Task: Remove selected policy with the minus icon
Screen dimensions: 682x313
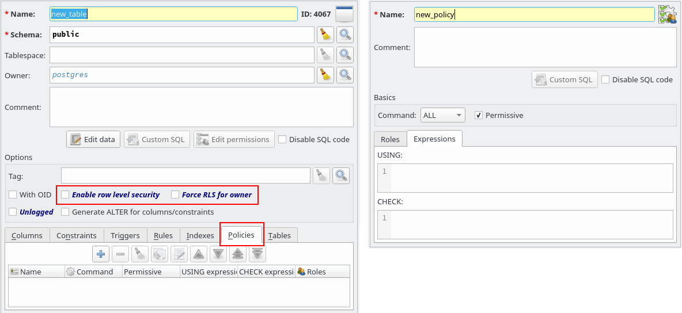Action: pos(120,253)
